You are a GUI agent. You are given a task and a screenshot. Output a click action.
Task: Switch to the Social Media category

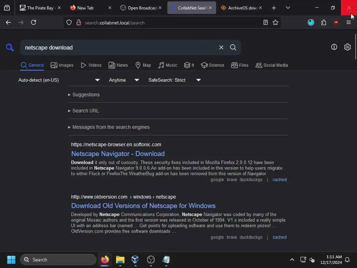click(x=272, y=65)
